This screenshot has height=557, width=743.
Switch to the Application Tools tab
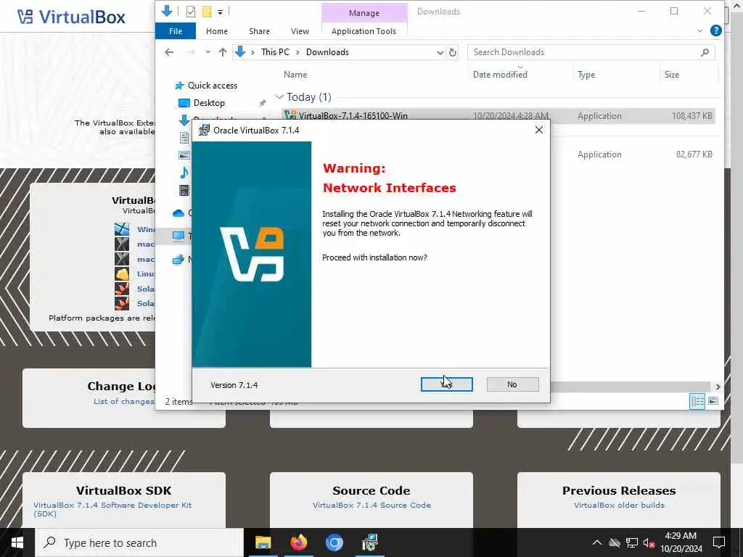364,30
